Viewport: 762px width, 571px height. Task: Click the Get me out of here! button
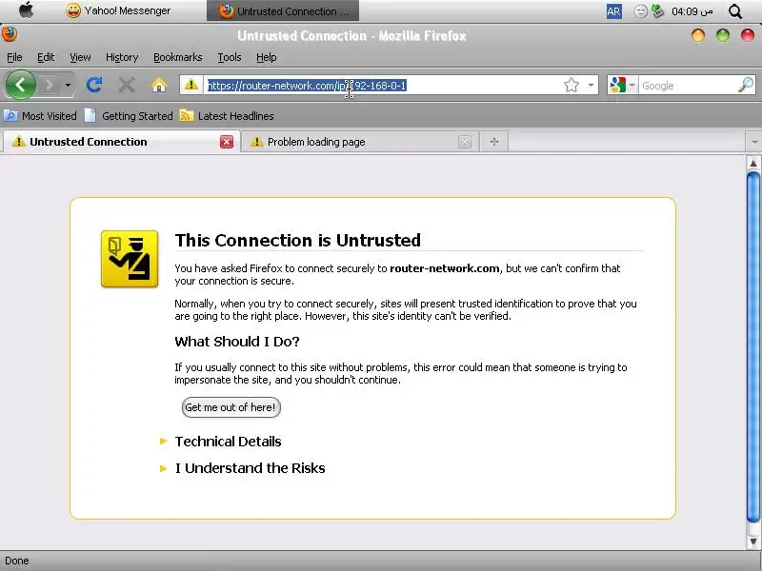point(231,407)
